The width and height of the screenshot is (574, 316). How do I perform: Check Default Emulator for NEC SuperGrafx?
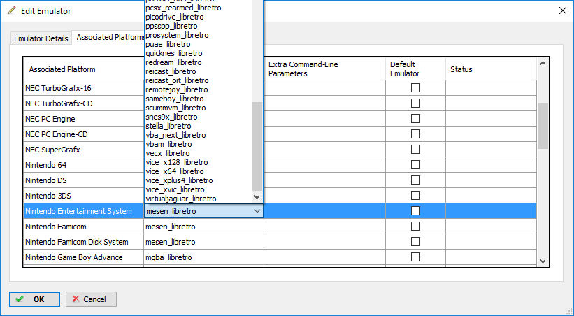click(x=415, y=150)
